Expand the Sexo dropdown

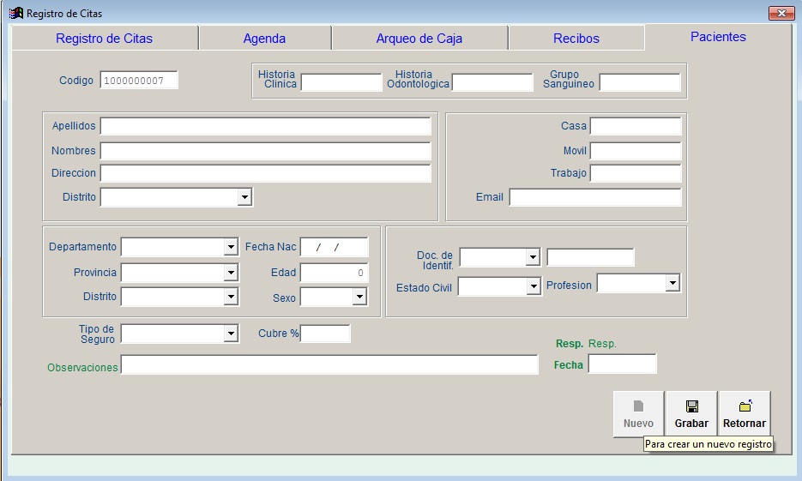(x=359, y=297)
